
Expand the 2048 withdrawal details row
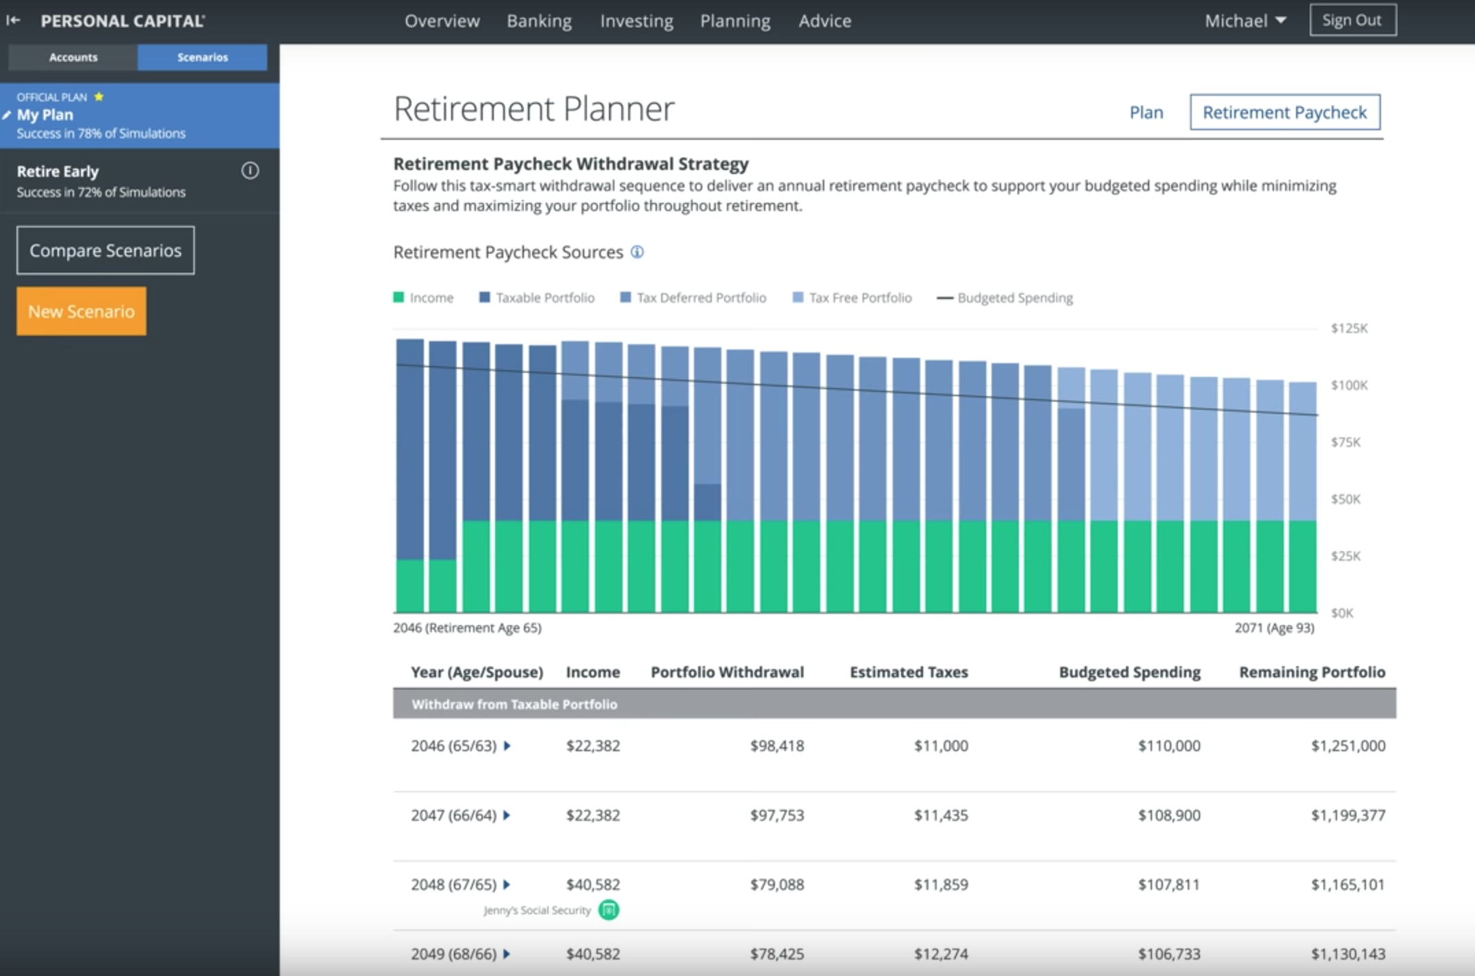click(x=507, y=884)
